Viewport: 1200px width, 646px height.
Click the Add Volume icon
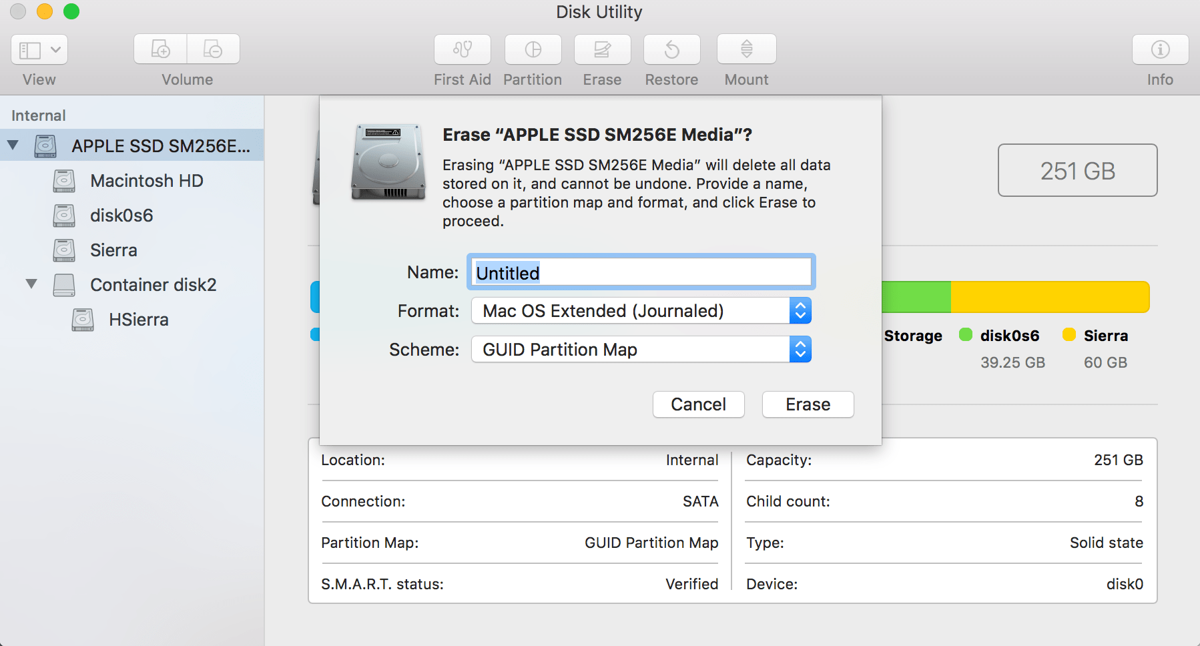160,49
